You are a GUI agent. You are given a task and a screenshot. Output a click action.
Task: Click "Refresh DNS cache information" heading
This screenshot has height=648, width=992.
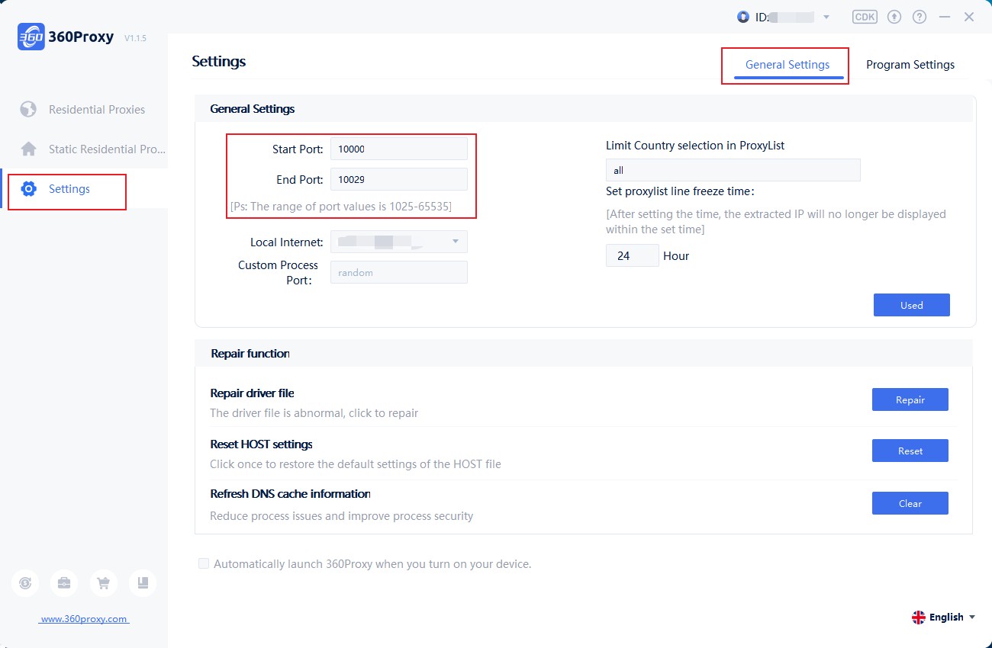pos(290,494)
